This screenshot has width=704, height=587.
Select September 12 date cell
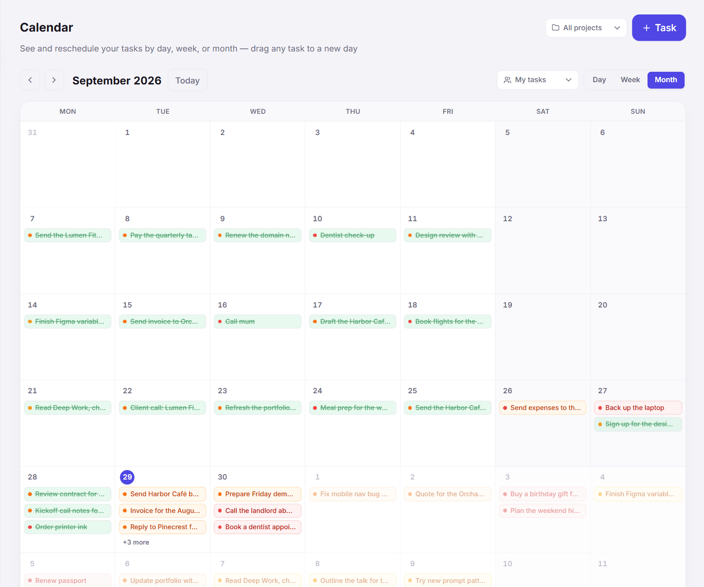click(543, 251)
